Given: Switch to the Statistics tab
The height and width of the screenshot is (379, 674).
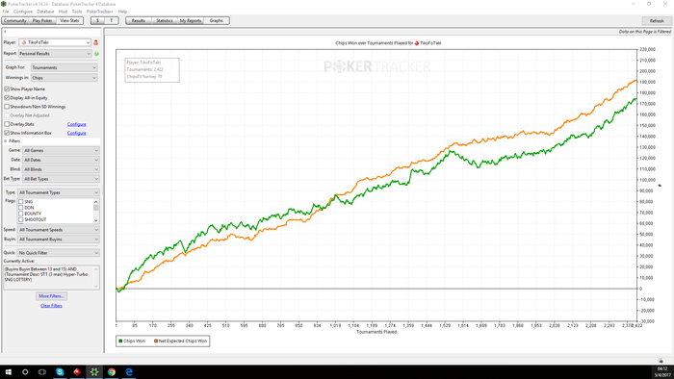Looking at the screenshot, I should pos(165,20).
